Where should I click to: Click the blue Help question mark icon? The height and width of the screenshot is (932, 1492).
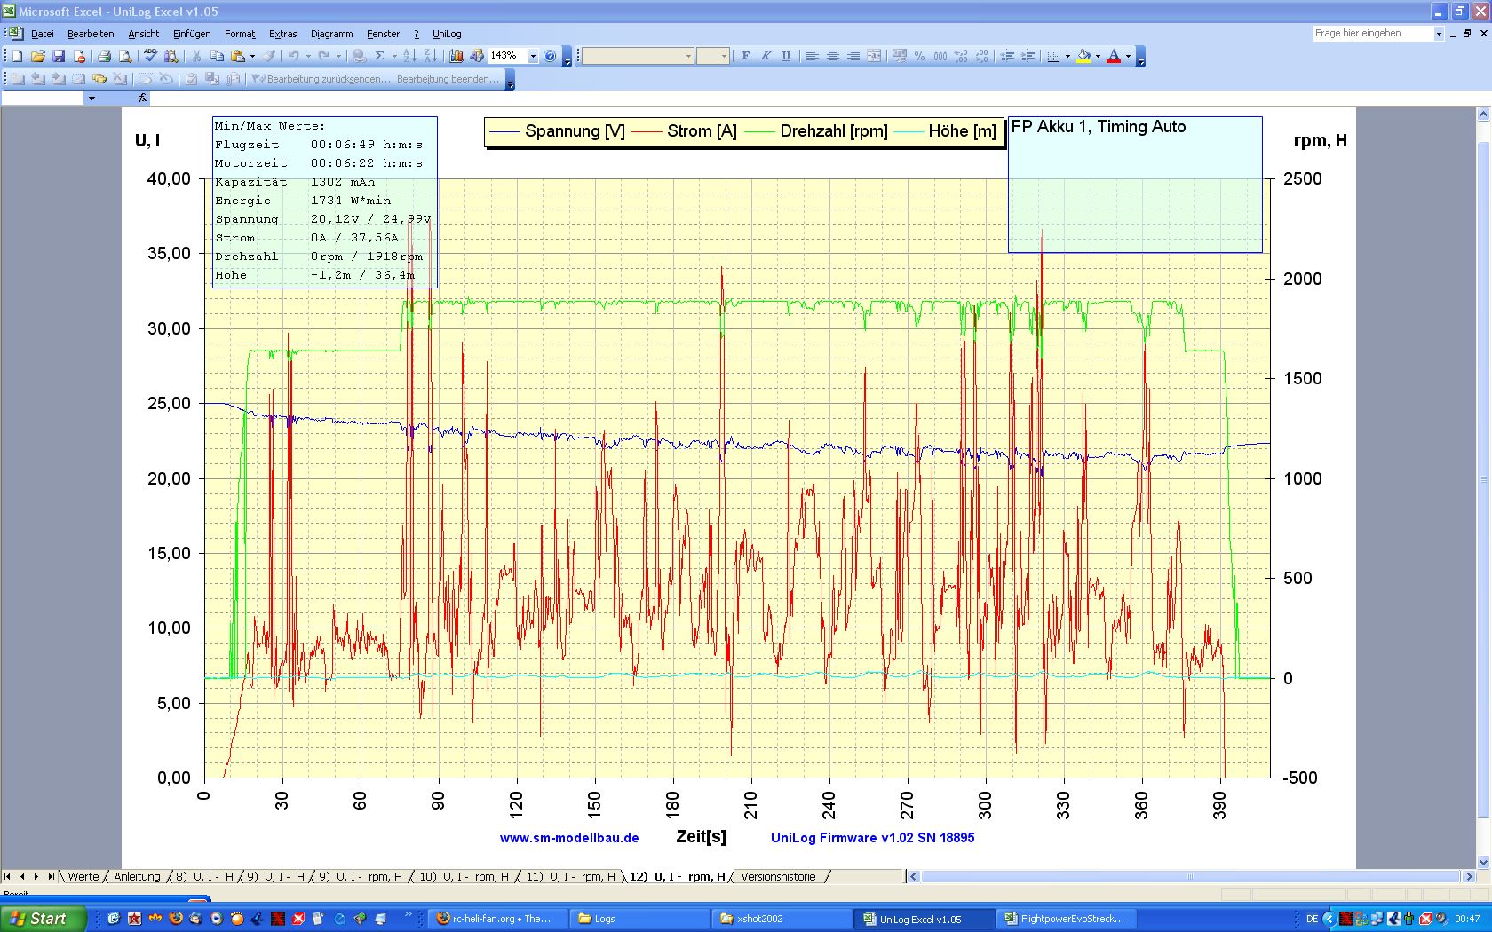pos(550,56)
